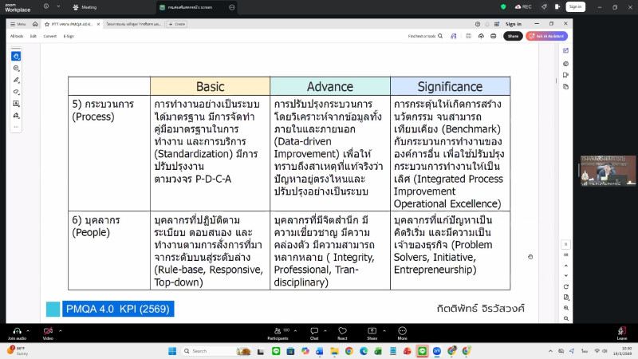Image resolution: width=638 pixels, height=359 pixels.
Task: Open the Edit menu in Acrobat
Action: point(33,36)
